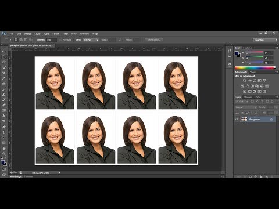Viewport: 279px width, 209px height.
Task: Open the tool preset picker arrow
Action: point(10,40)
